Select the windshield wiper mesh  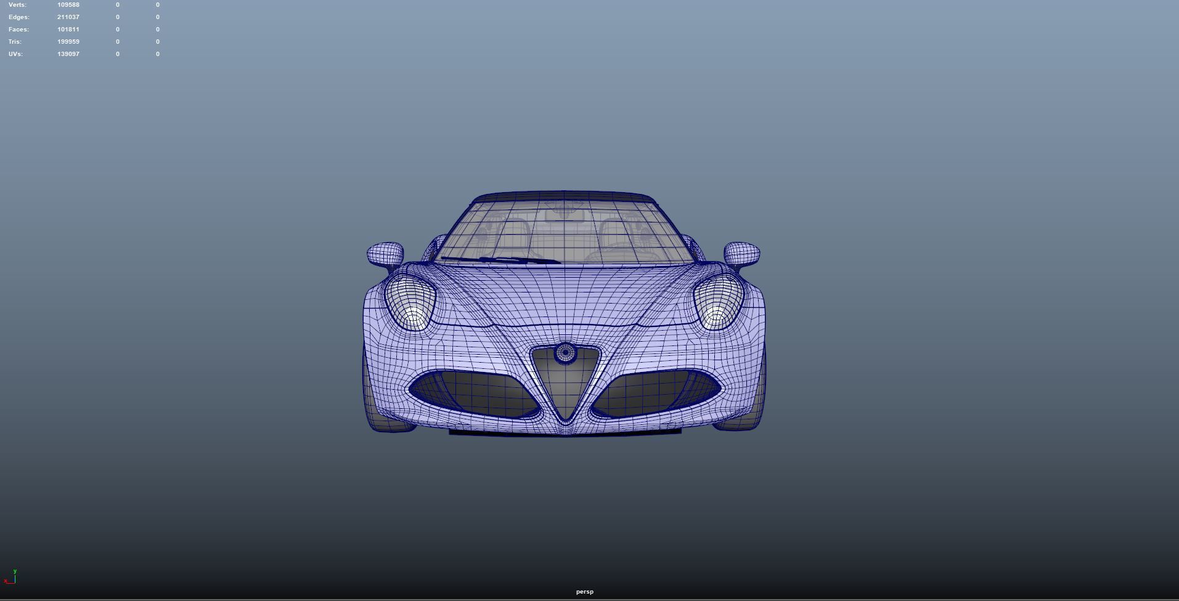[x=500, y=260]
